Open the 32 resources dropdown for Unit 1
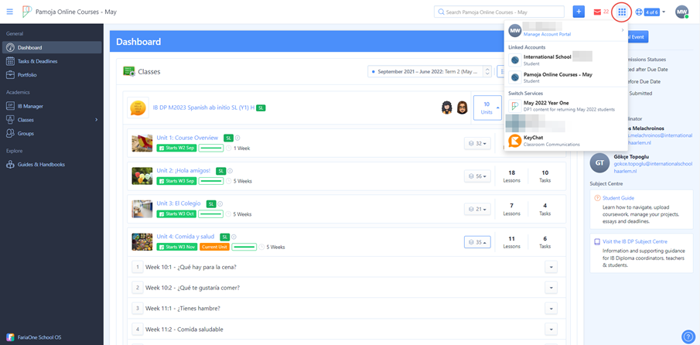 click(477, 143)
